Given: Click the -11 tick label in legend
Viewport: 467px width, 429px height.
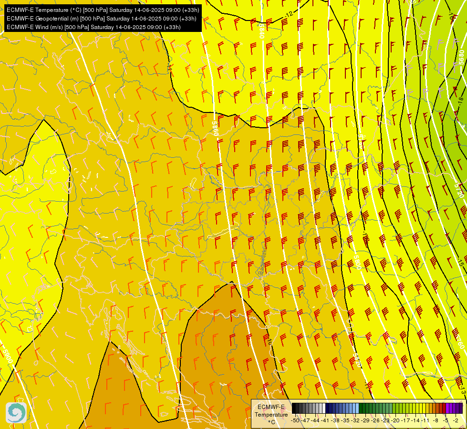Looking at the screenshot, I should (425, 421).
